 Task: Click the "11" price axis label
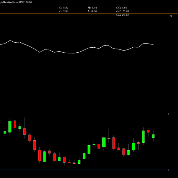(x=171, y=16)
